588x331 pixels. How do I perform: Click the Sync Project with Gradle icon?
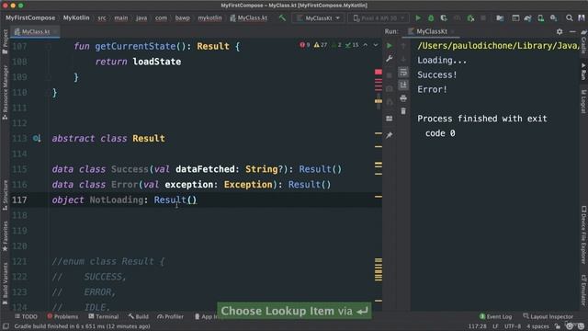(528, 17)
